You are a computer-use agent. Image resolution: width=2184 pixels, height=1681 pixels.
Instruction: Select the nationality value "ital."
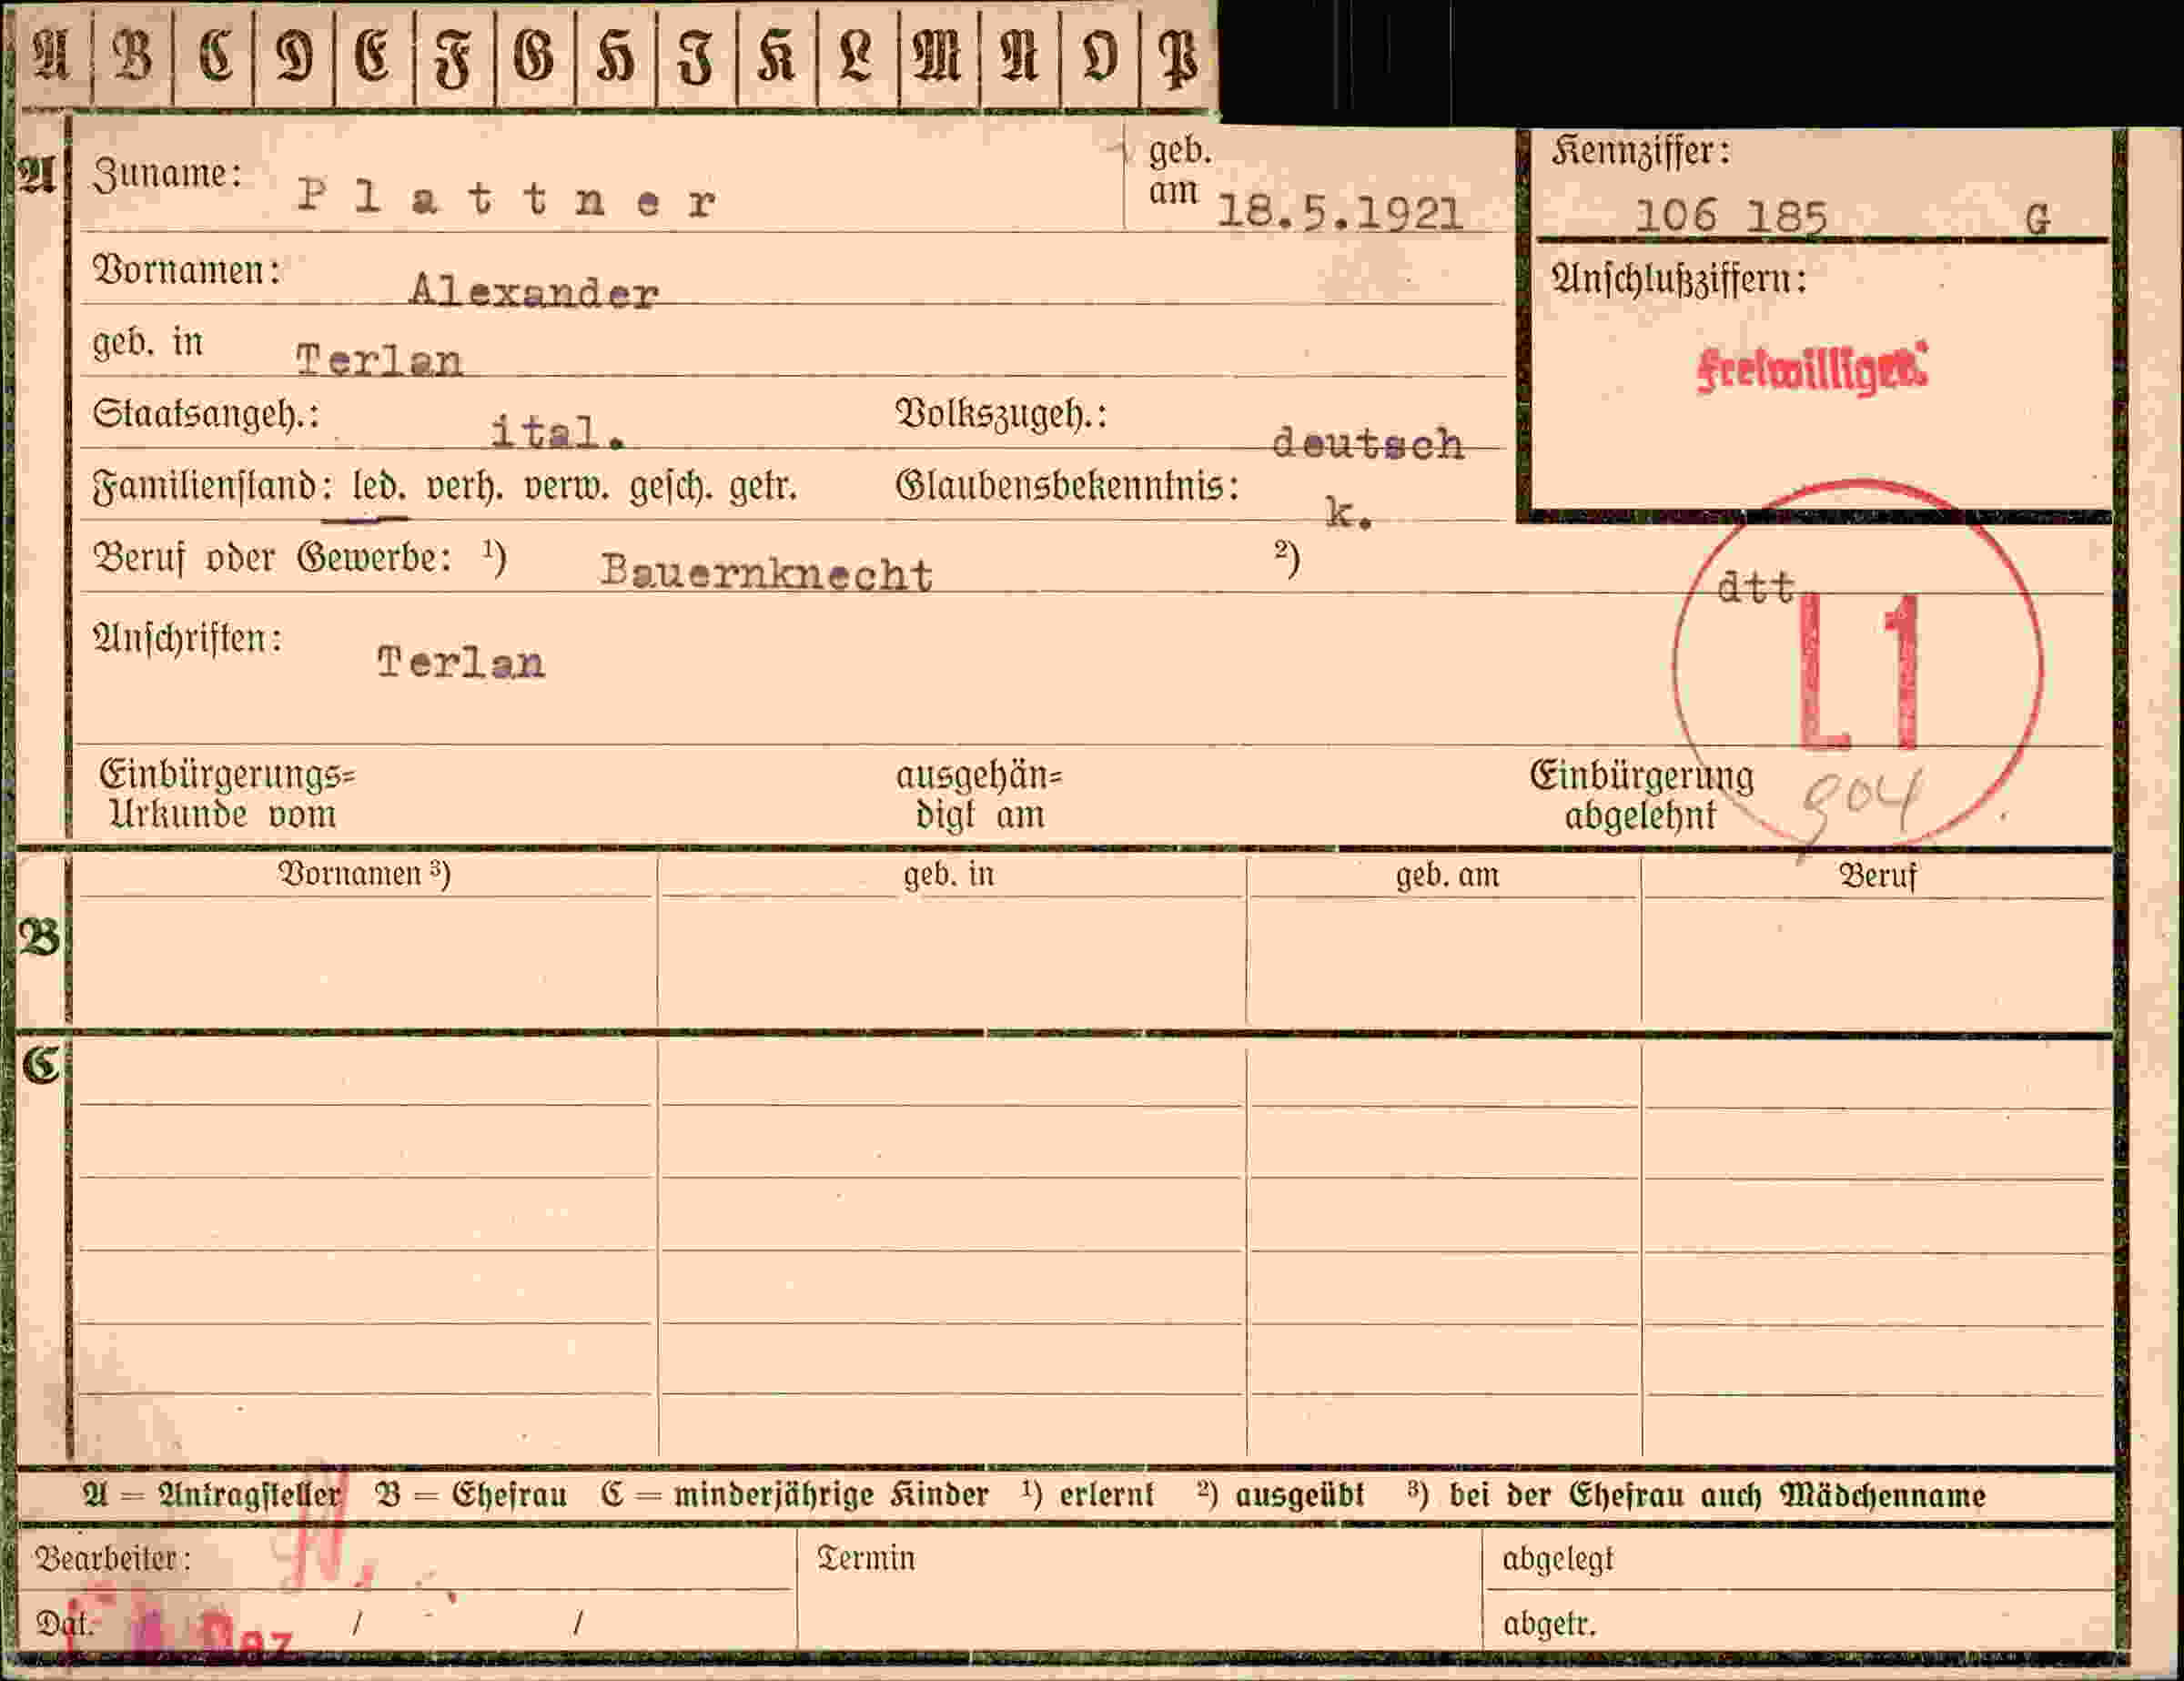(558, 432)
